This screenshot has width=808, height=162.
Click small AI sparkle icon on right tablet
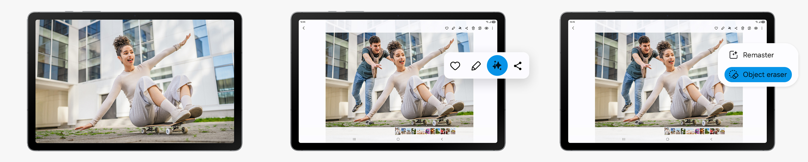point(729,28)
